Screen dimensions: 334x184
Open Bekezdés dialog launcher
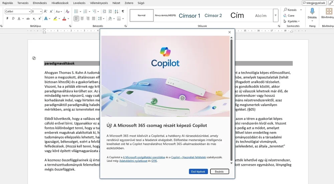126,26
